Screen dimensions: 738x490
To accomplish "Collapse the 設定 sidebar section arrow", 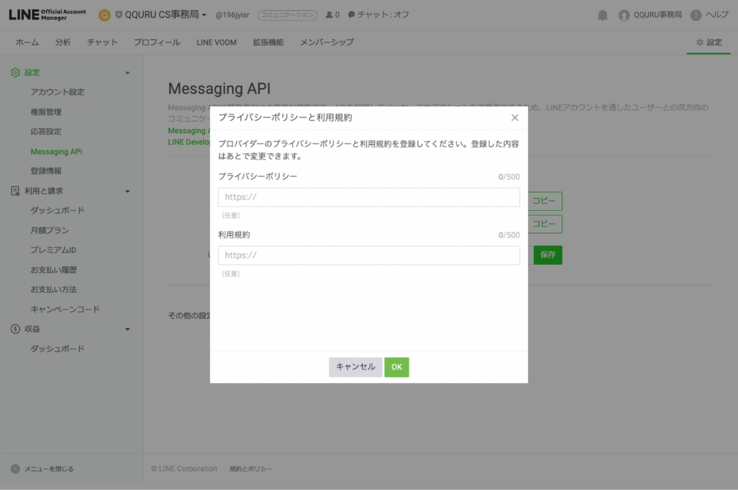I will pos(128,73).
